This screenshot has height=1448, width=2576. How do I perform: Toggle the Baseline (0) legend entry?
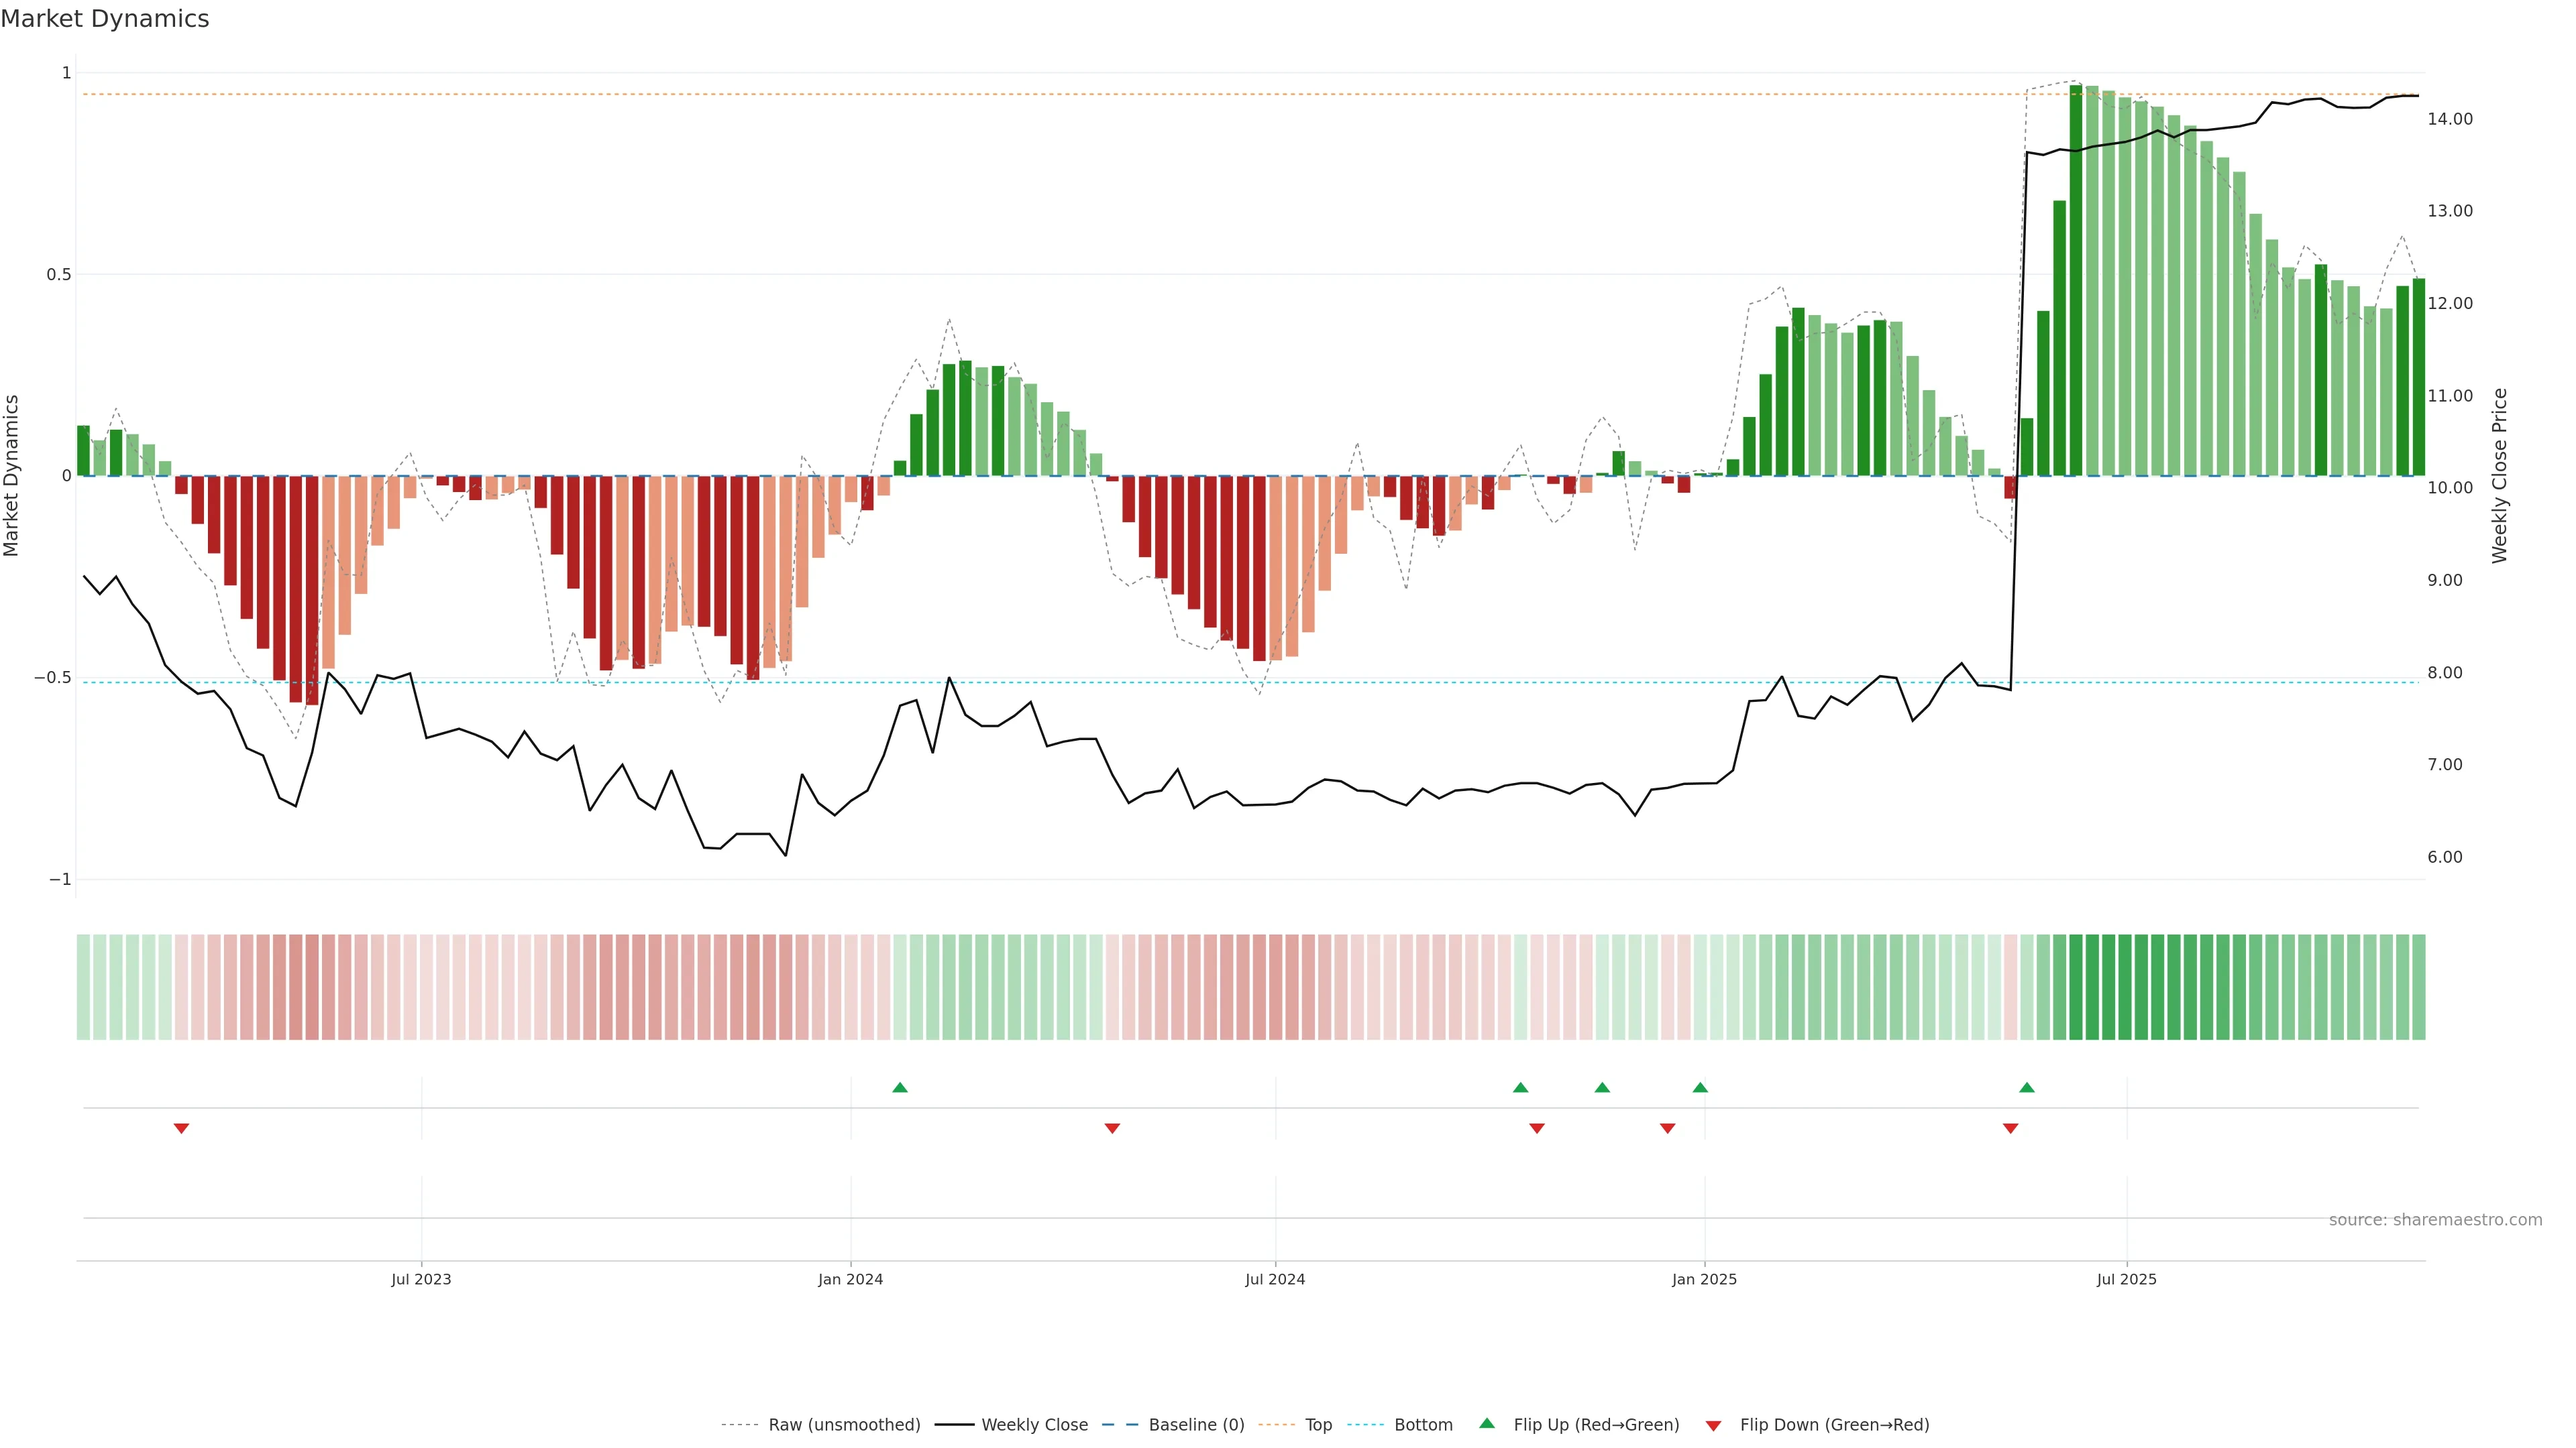1196,1425
